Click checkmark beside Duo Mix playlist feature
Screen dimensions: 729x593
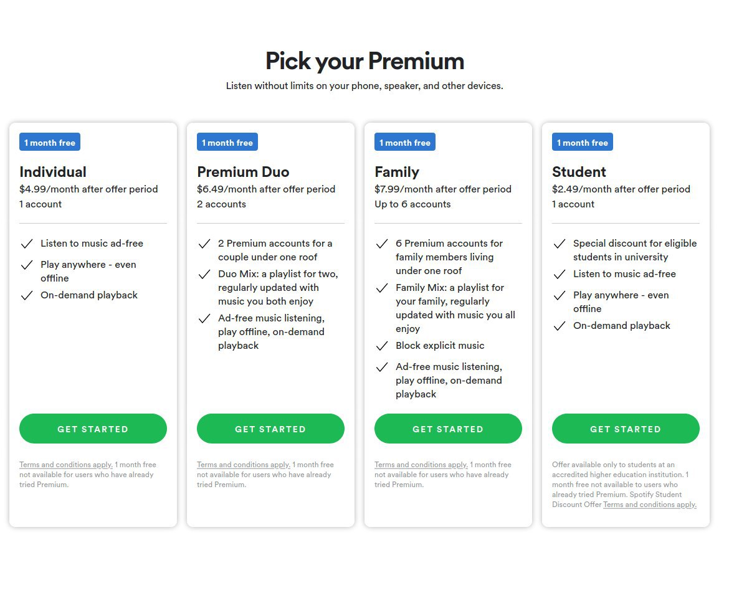(204, 274)
